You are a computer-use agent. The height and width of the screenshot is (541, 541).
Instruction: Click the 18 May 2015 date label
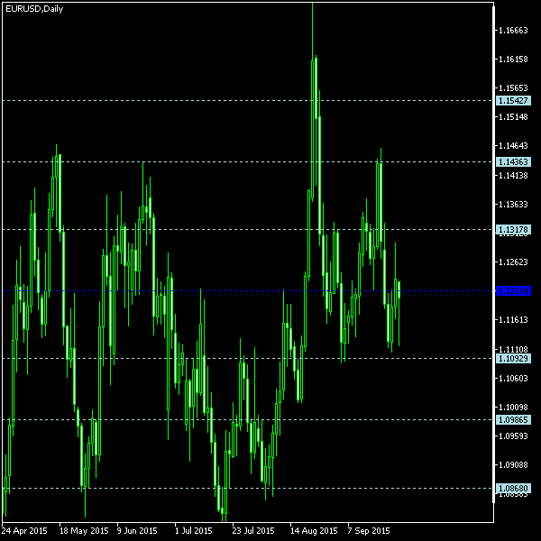point(84,531)
